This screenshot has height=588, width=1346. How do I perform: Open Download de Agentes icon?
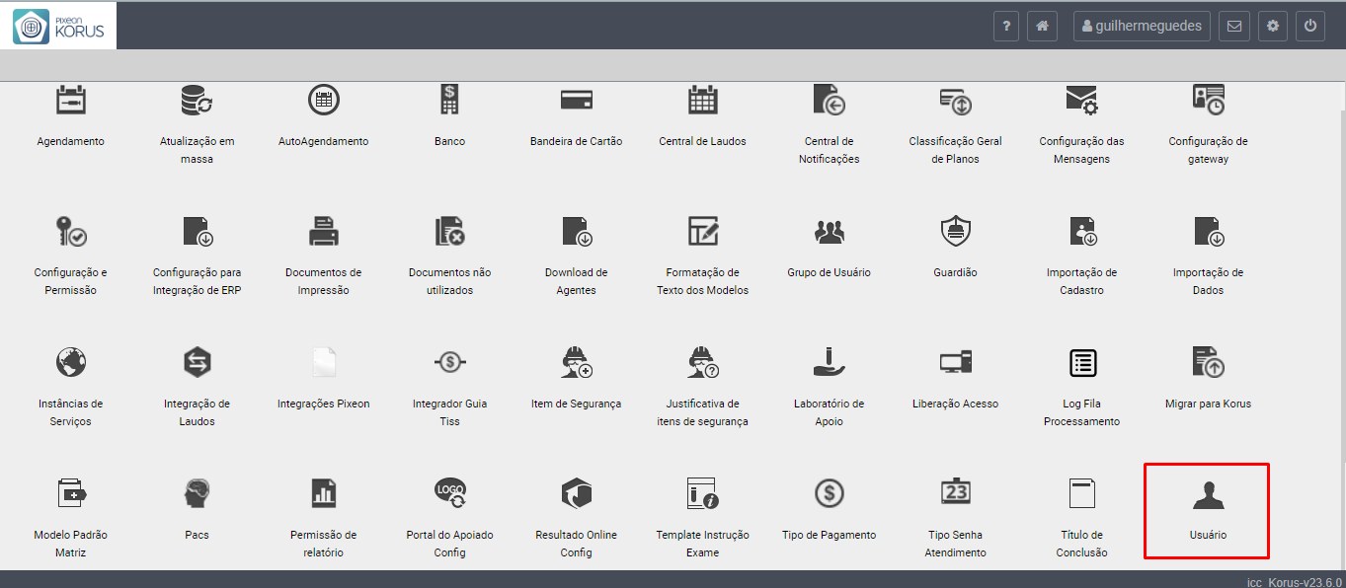coord(576,231)
